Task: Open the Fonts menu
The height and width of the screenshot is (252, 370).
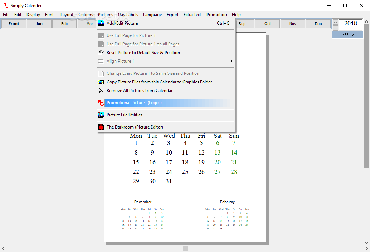Action: point(50,15)
